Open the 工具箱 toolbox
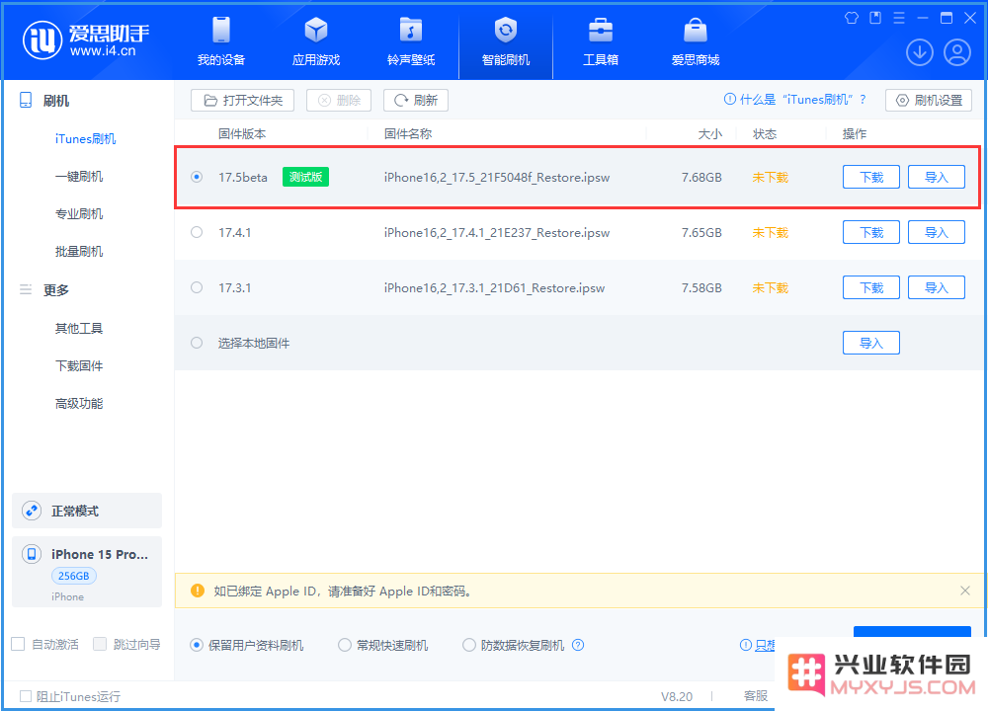 [x=601, y=41]
